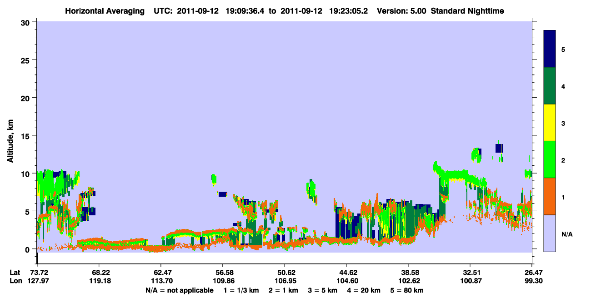Click the dark blue level 5 color swatch

550,49
